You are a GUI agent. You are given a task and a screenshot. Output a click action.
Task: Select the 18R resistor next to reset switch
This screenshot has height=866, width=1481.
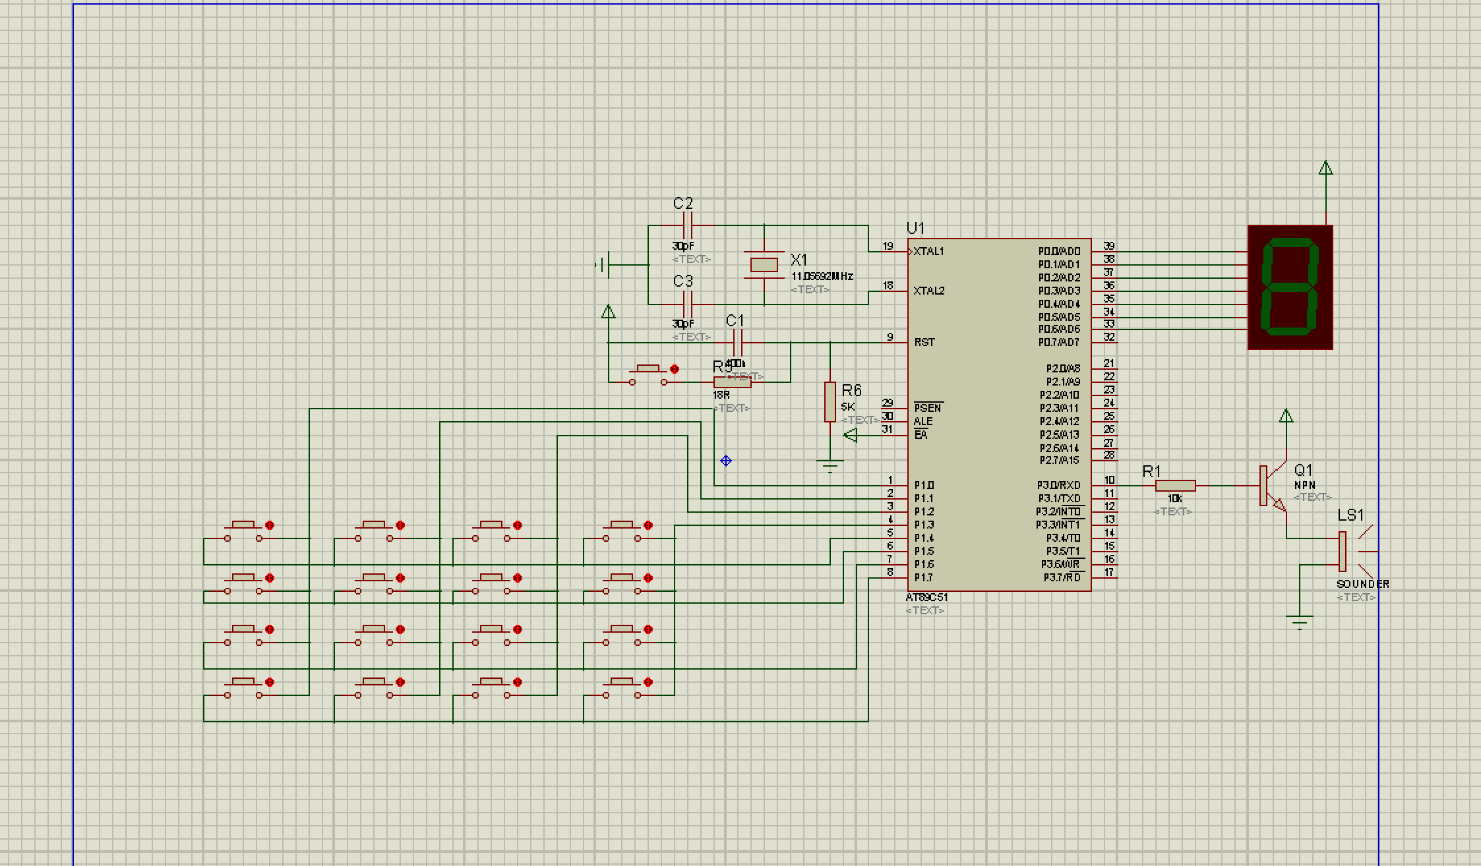(x=732, y=382)
